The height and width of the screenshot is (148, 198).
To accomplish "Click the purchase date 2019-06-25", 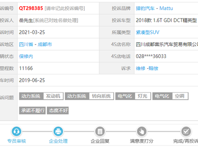I will (x=32, y=80).
